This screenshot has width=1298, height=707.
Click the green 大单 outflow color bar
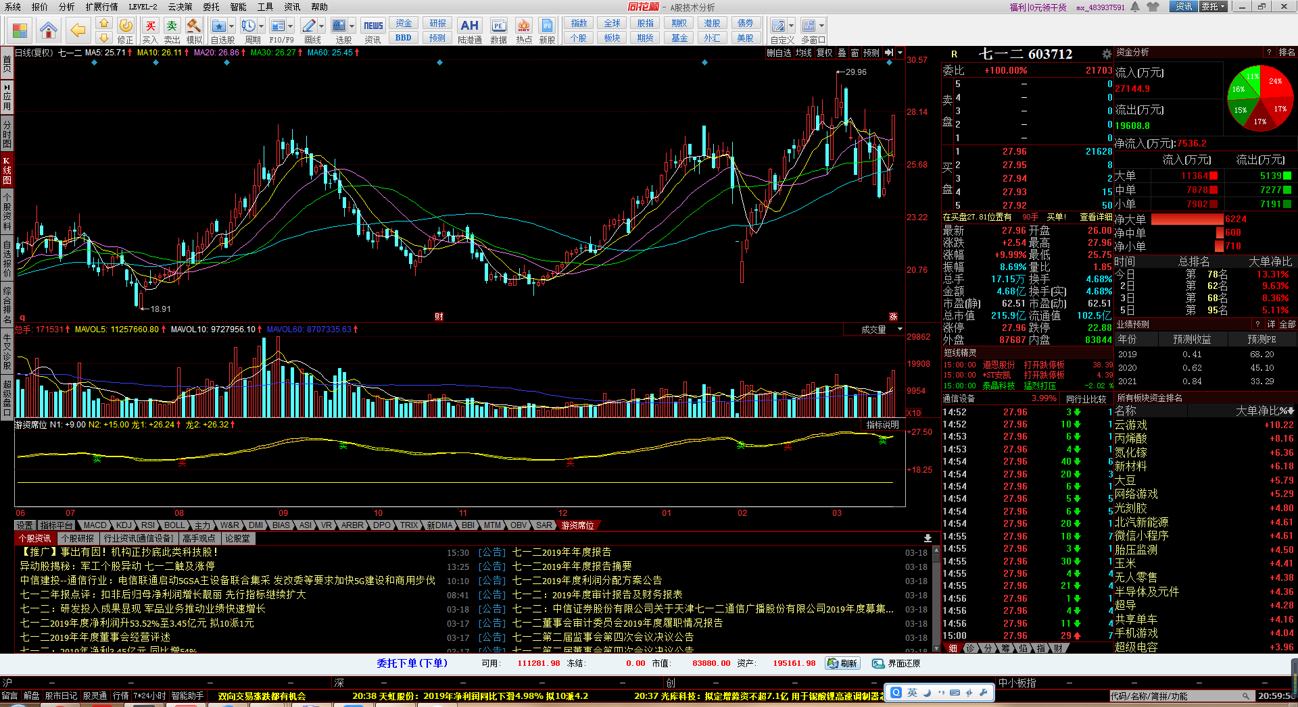(1287, 176)
